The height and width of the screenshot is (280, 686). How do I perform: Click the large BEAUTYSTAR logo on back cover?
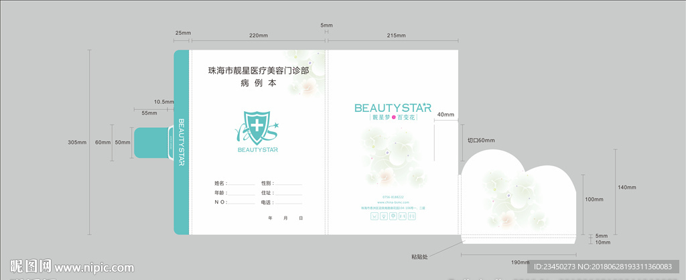coord(393,108)
